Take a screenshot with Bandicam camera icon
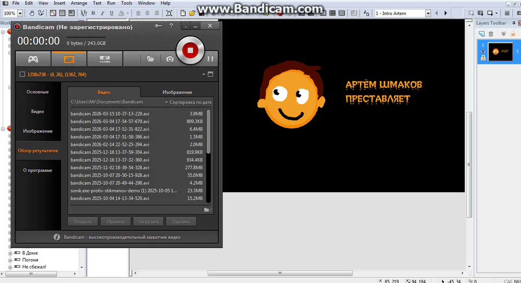Screen dimensions: 521x283 [x=170, y=59]
